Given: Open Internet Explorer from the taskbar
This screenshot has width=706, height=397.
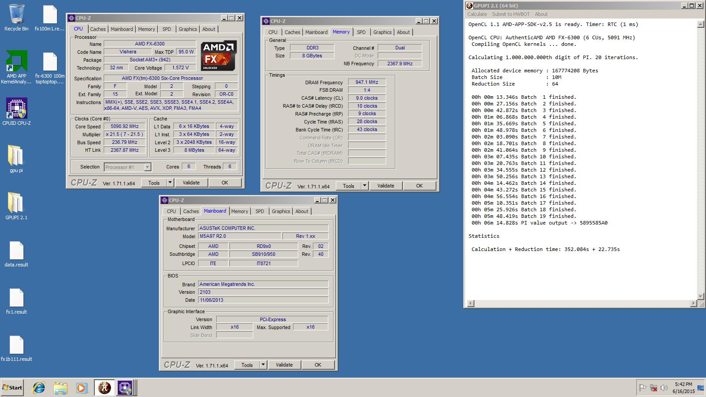Looking at the screenshot, I should pyautogui.click(x=39, y=388).
